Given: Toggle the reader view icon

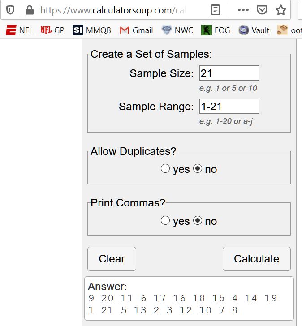Looking at the screenshot, I should (x=216, y=9).
